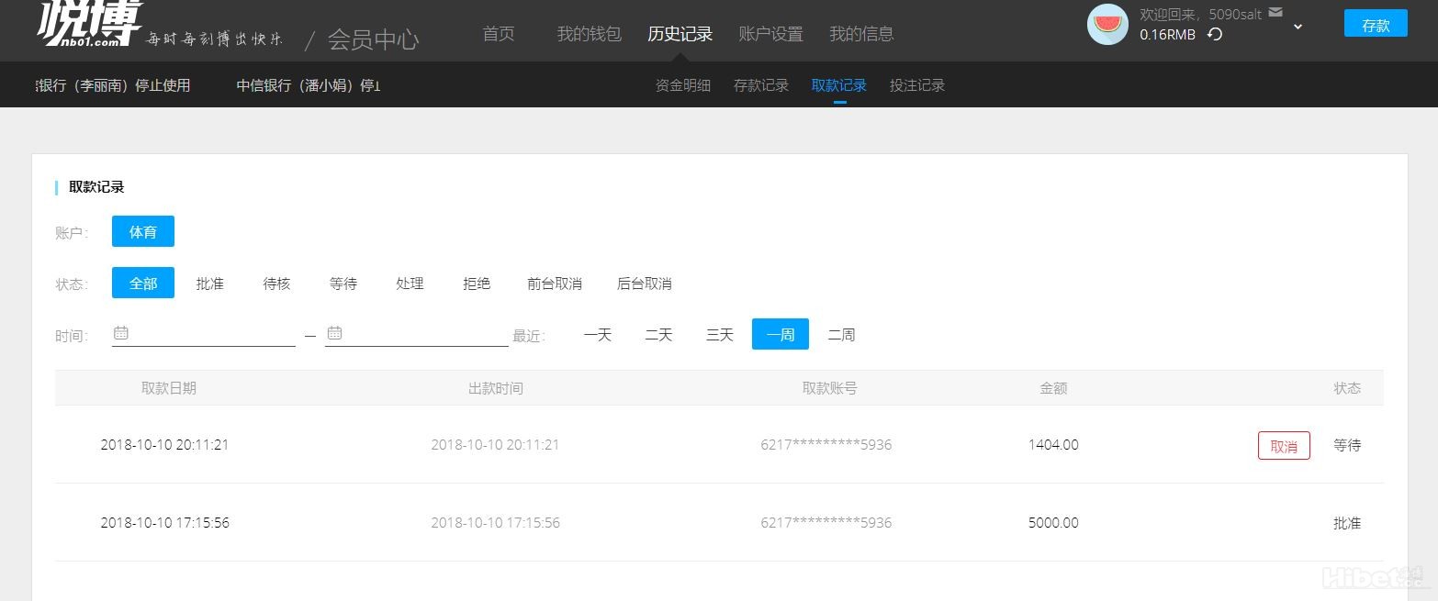
Task: Select 一天 recent time filter
Action: pos(597,335)
